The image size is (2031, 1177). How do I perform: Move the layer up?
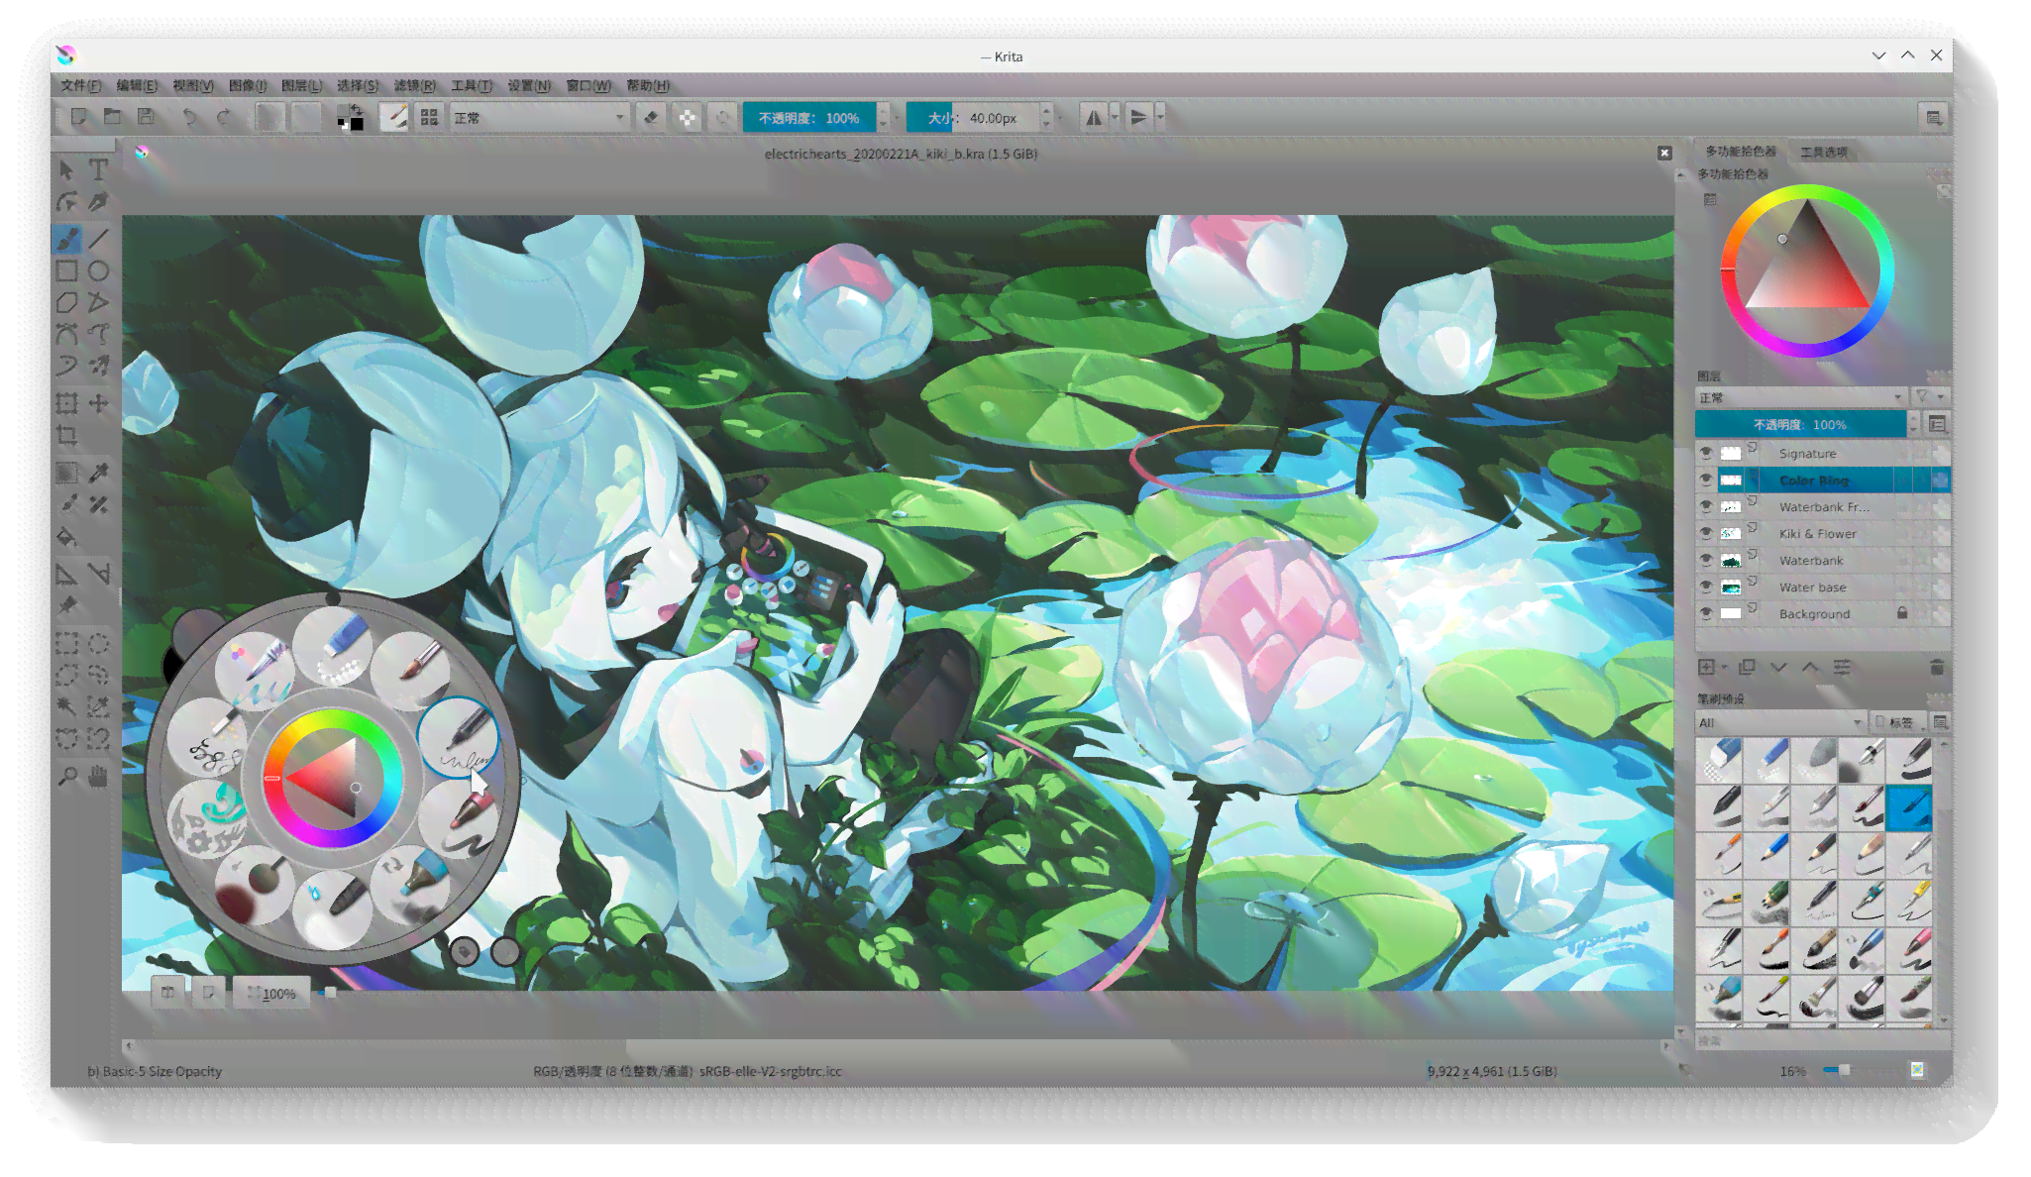(x=1810, y=667)
